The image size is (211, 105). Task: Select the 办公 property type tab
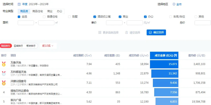click(x=60, y=11)
